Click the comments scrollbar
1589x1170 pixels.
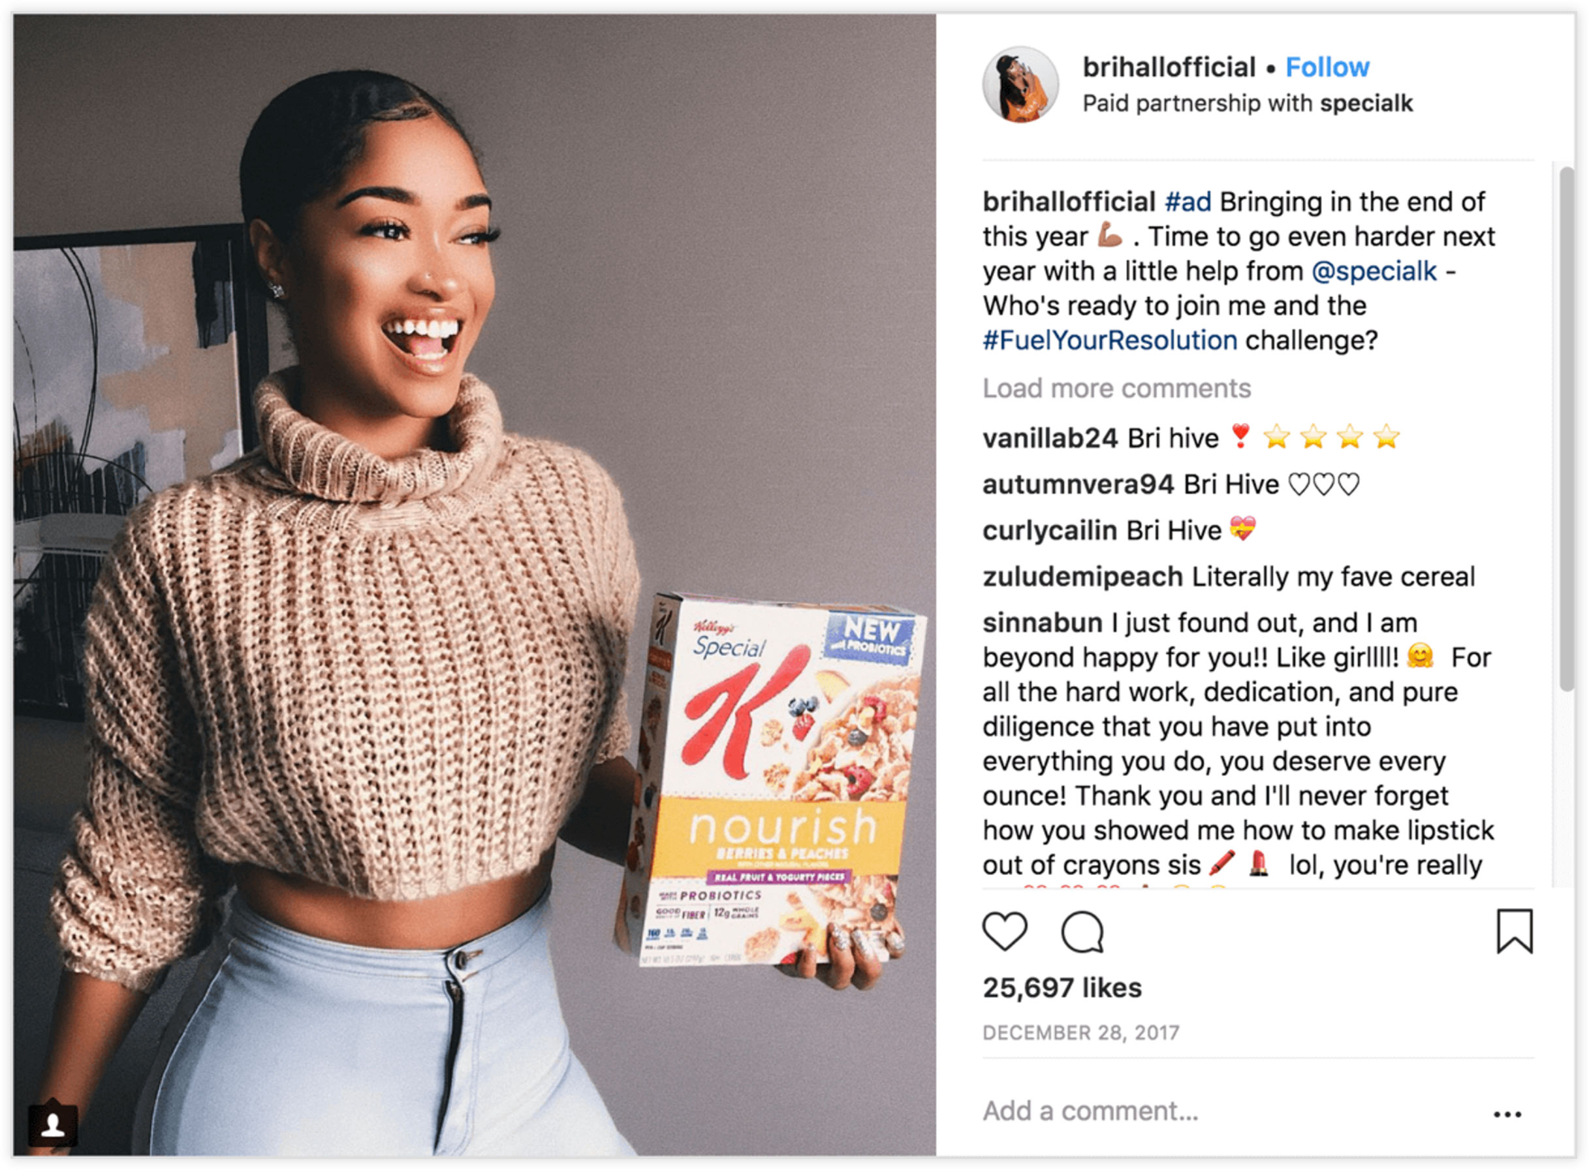1566,429
